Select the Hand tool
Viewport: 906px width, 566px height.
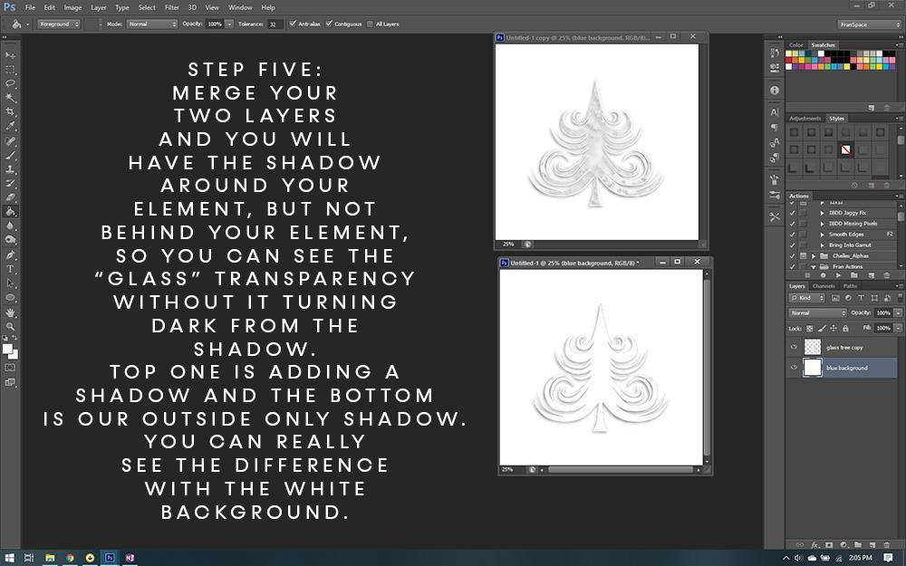coord(10,312)
